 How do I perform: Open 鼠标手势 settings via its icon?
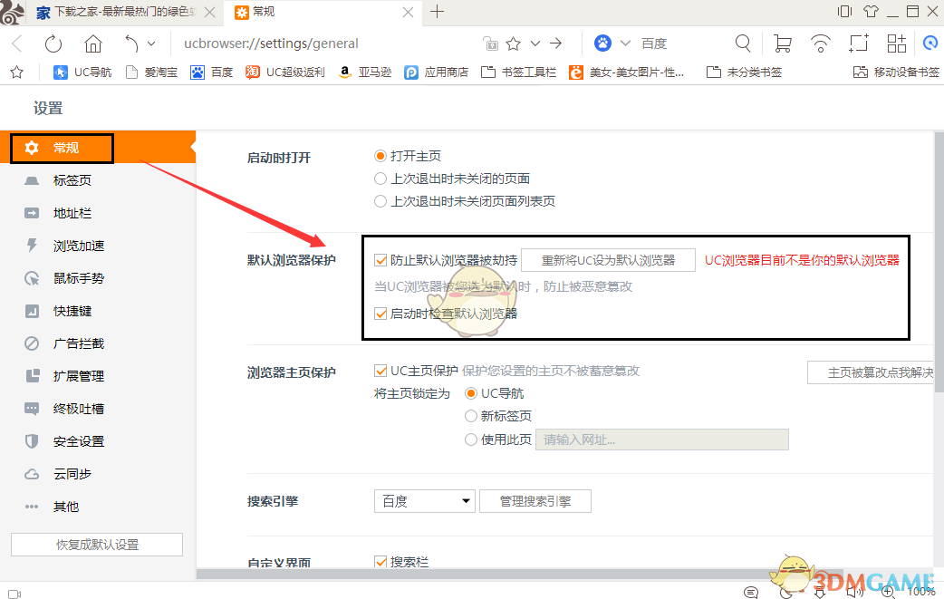click(31, 278)
